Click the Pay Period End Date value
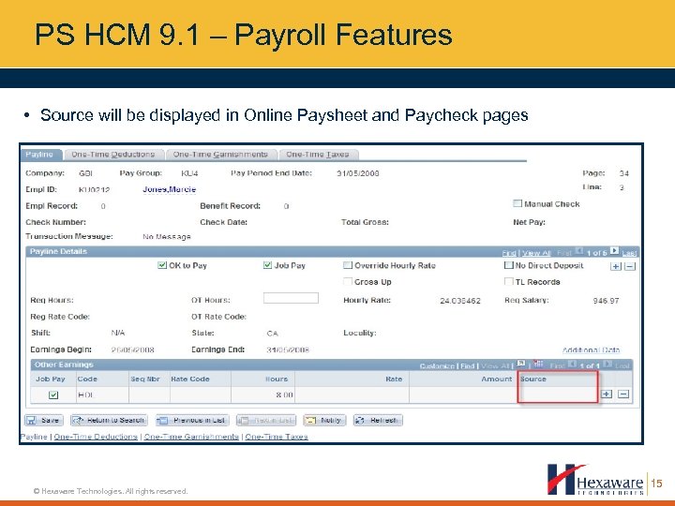Image resolution: width=675 pixels, height=506 pixels. click(x=358, y=173)
